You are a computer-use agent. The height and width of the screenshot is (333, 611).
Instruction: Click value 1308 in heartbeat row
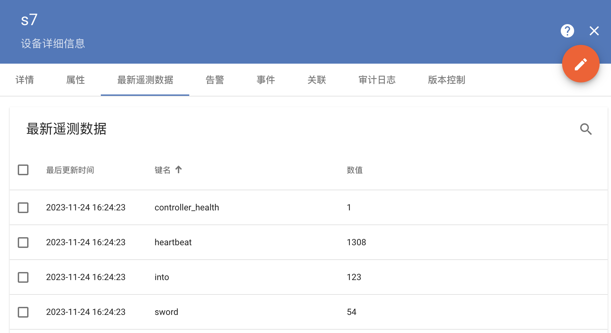[x=356, y=242]
